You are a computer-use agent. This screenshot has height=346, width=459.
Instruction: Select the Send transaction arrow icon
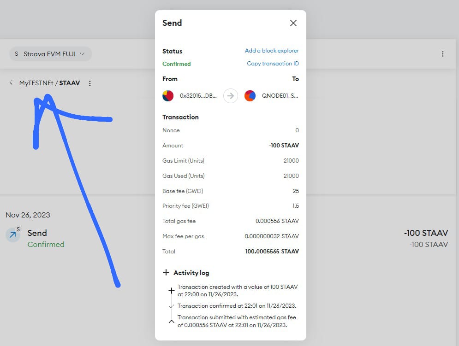[14, 235]
